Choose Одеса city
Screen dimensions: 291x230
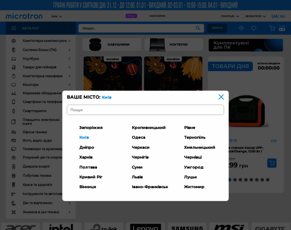coord(139,137)
